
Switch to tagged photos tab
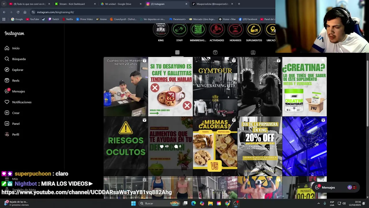[253, 52]
